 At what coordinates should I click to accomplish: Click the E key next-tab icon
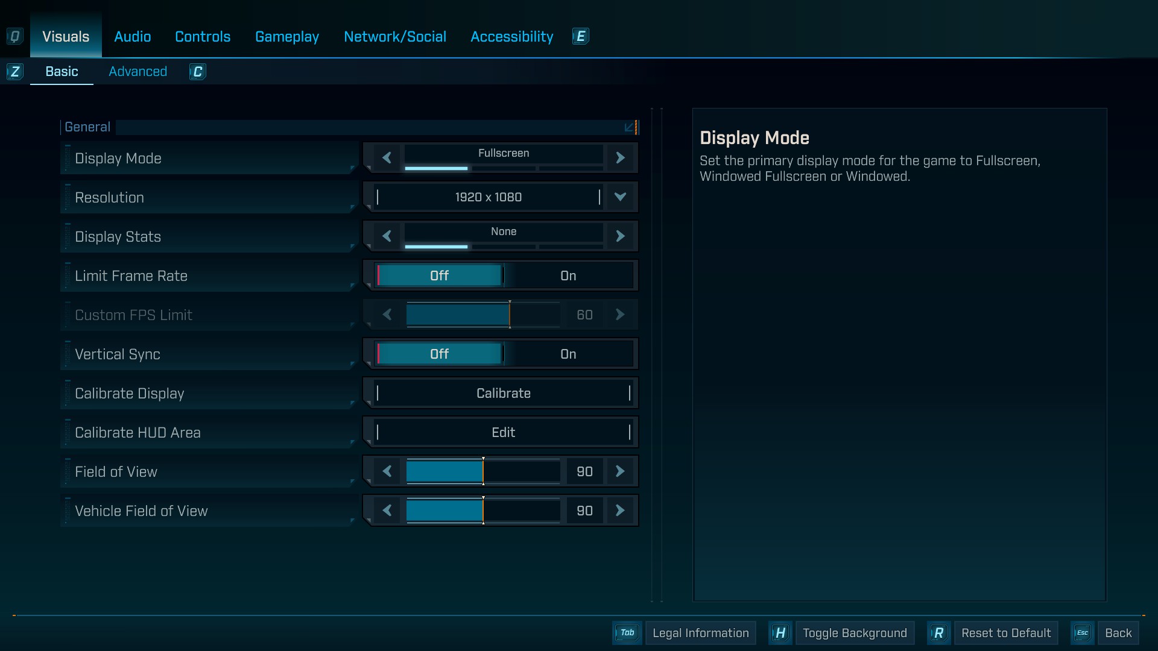580,36
